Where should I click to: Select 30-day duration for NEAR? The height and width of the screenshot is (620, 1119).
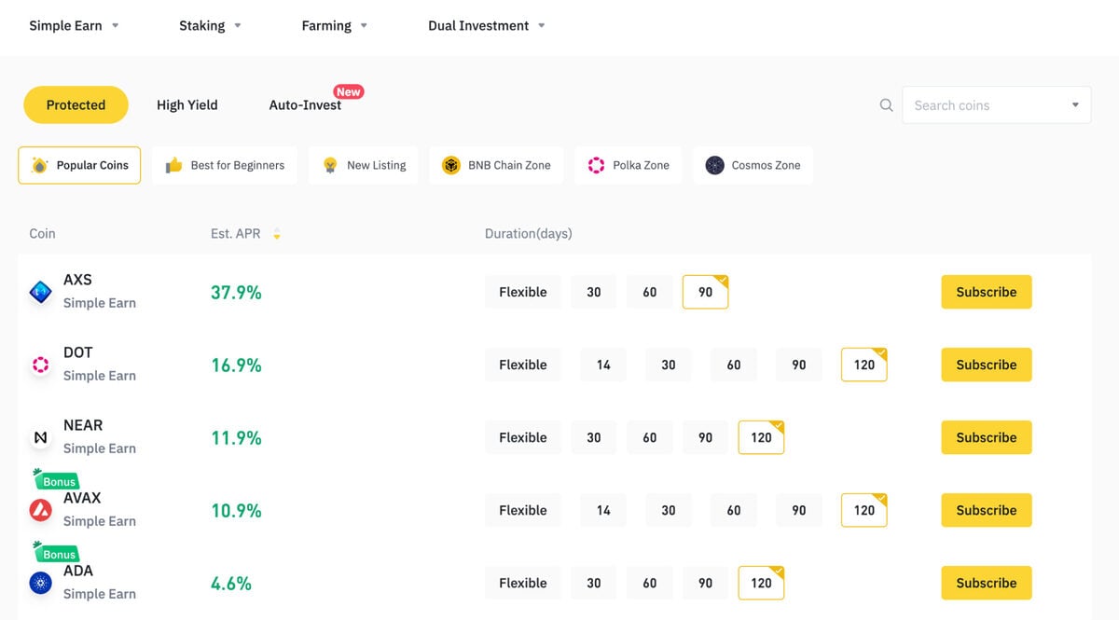594,437
